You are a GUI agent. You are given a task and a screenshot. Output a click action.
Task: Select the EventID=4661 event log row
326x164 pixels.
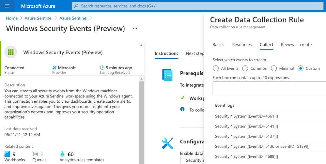(x=269, y=116)
